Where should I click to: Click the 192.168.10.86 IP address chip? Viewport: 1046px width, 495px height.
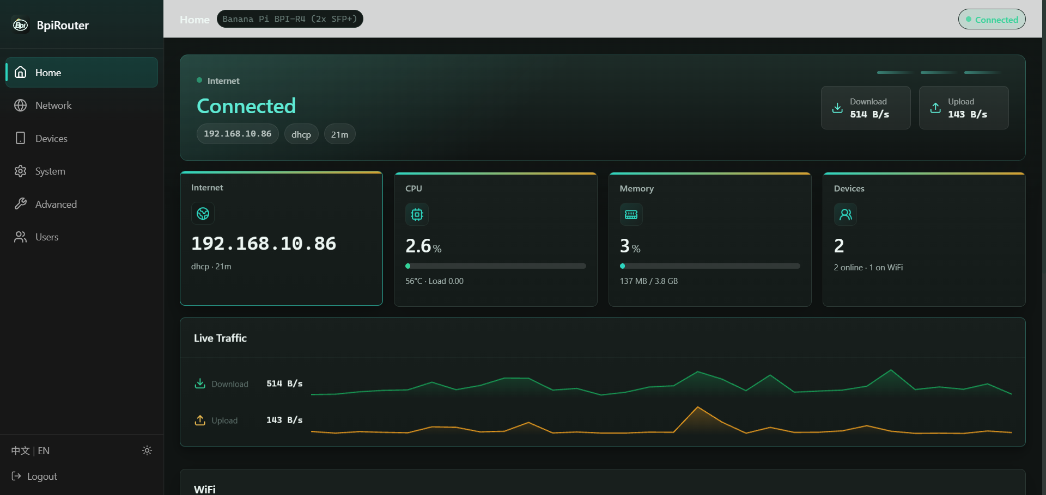click(238, 134)
